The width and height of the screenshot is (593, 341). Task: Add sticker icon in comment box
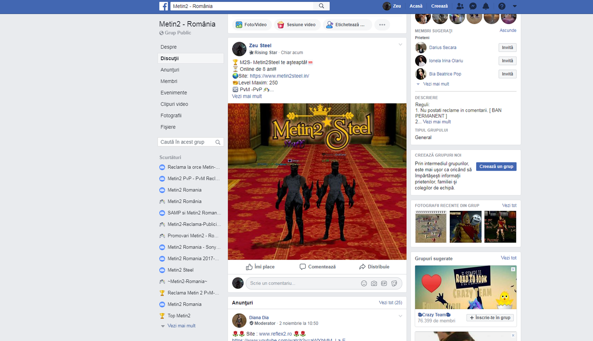click(x=394, y=283)
